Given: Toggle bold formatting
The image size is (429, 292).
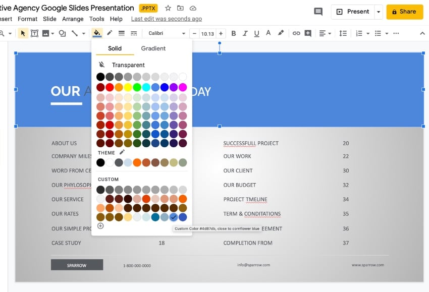Looking at the screenshot, I should [x=234, y=33].
